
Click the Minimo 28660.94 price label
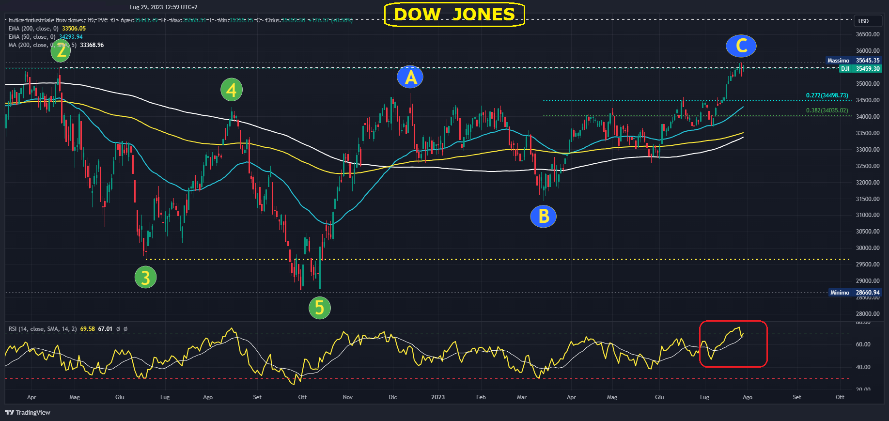(855, 293)
